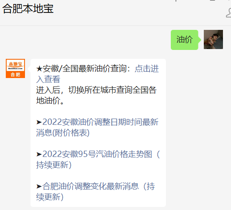Open the sender's photo avatar beside 油价
This screenshot has width=231, height=210.
tap(213, 39)
